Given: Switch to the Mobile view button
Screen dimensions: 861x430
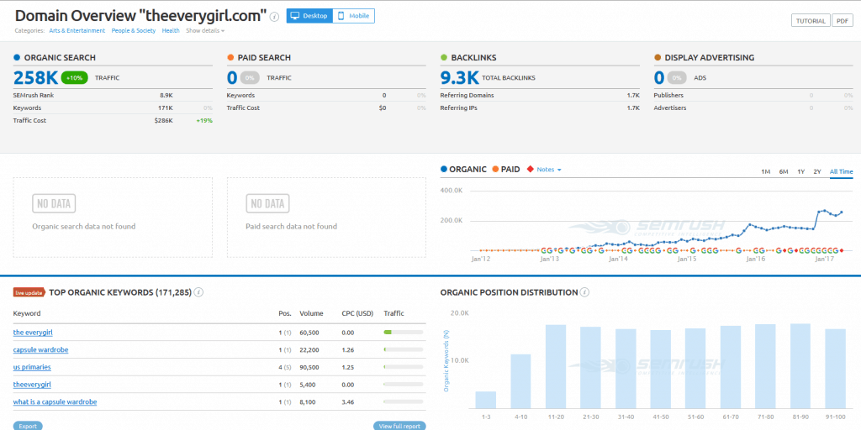Looking at the screenshot, I should coord(354,16).
